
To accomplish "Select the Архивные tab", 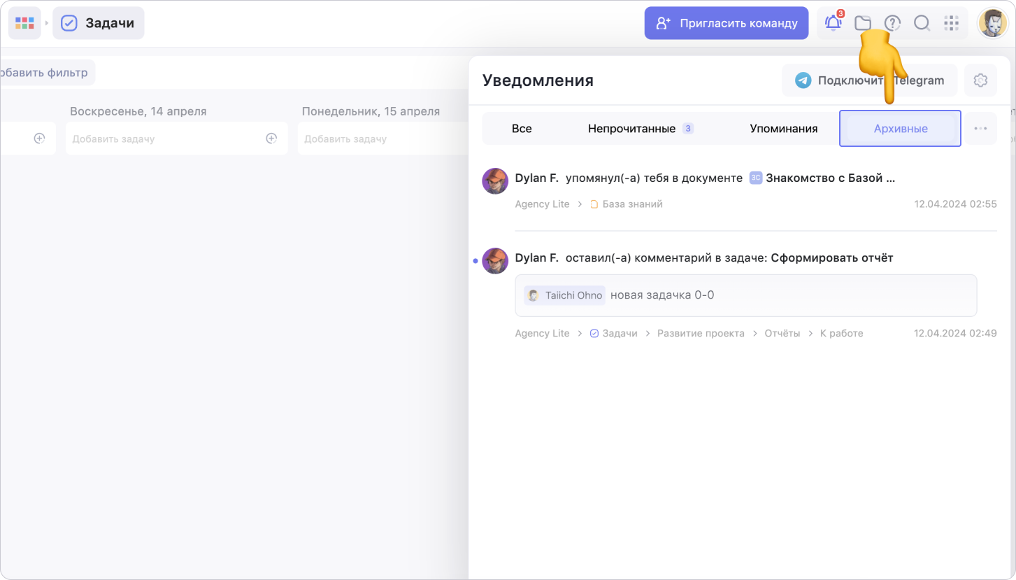I will [900, 129].
